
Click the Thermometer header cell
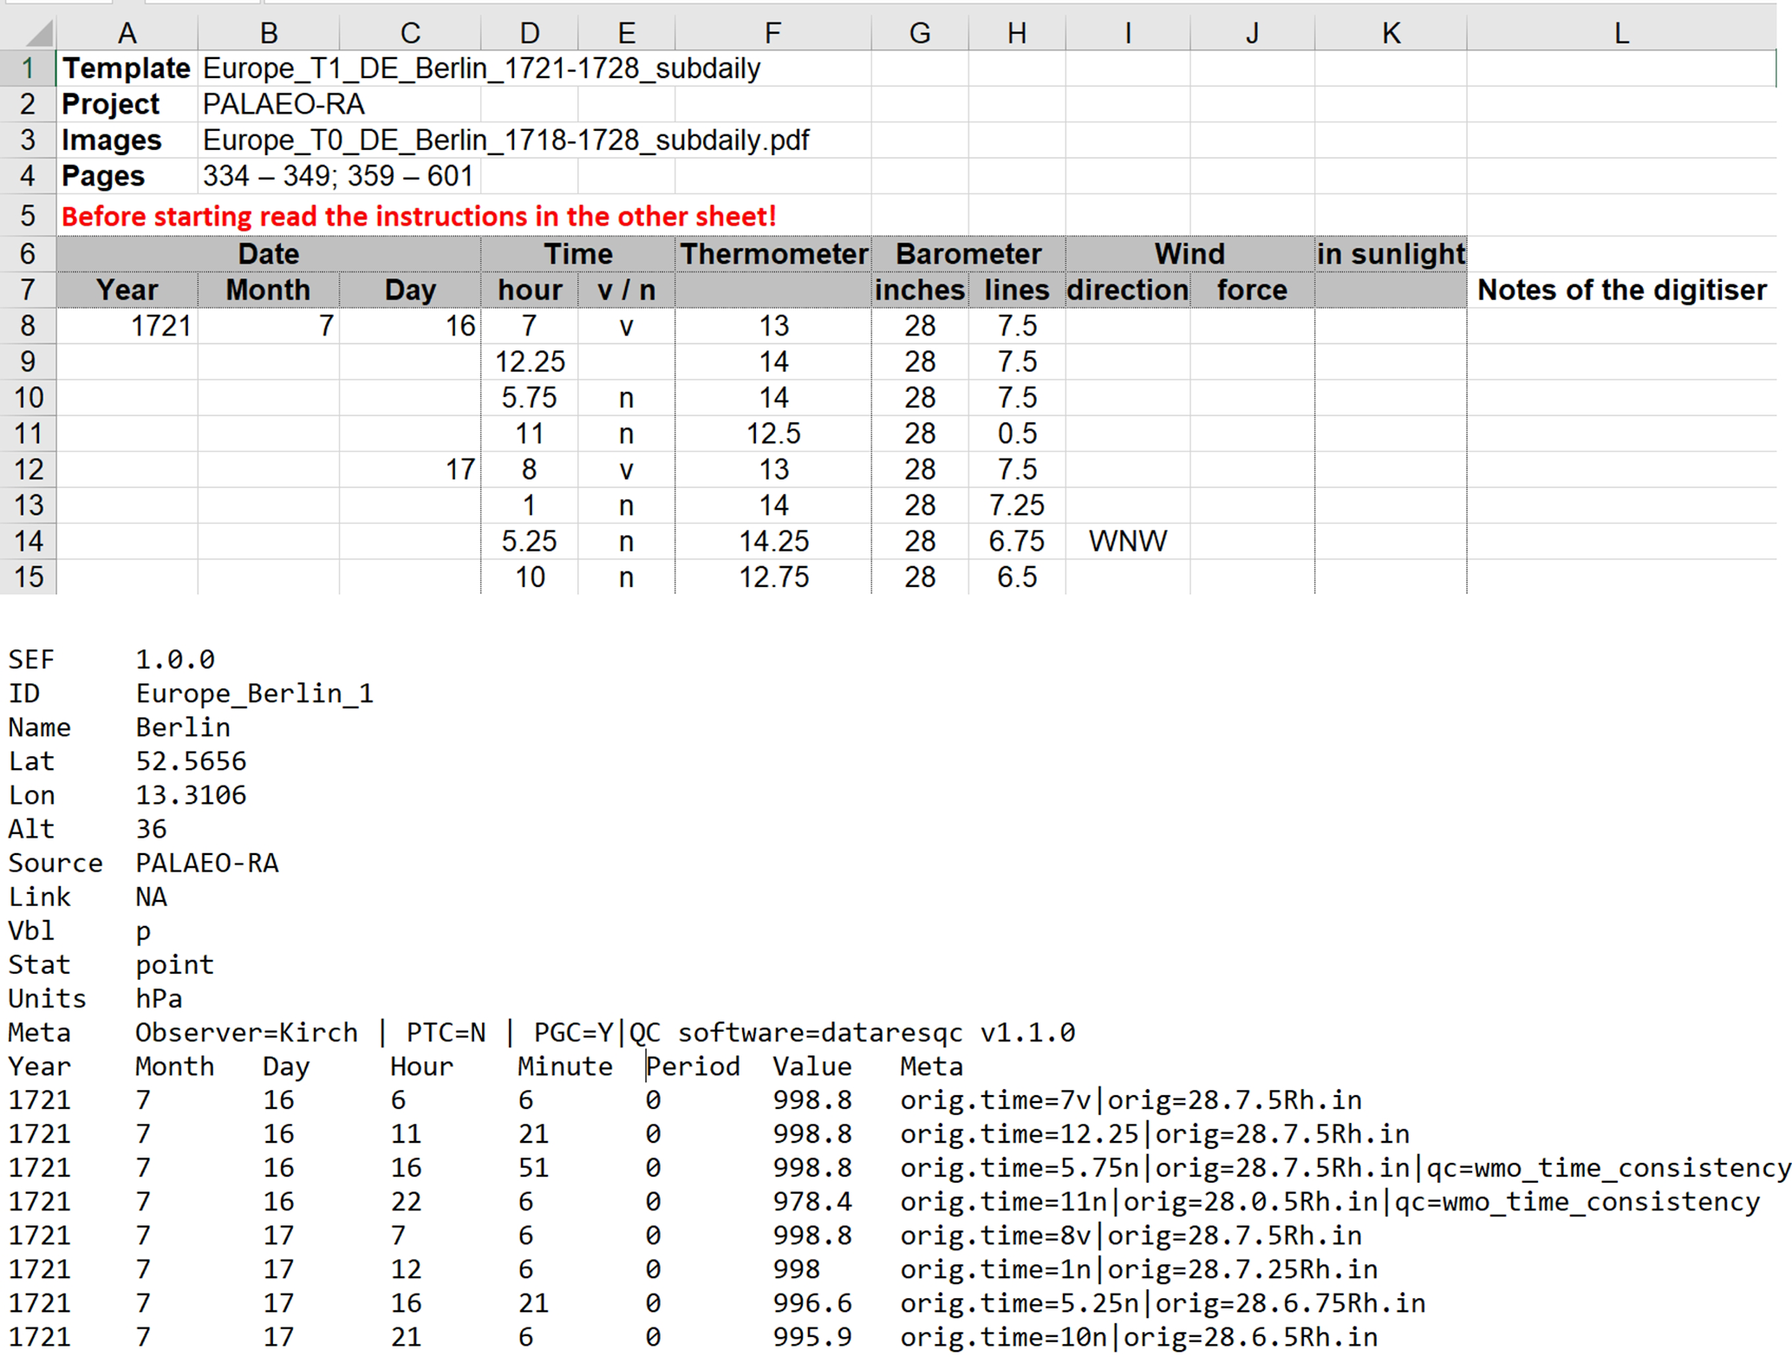point(772,254)
